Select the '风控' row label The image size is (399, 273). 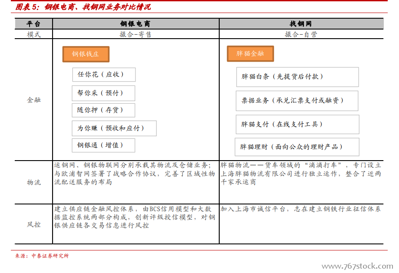click(33, 224)
